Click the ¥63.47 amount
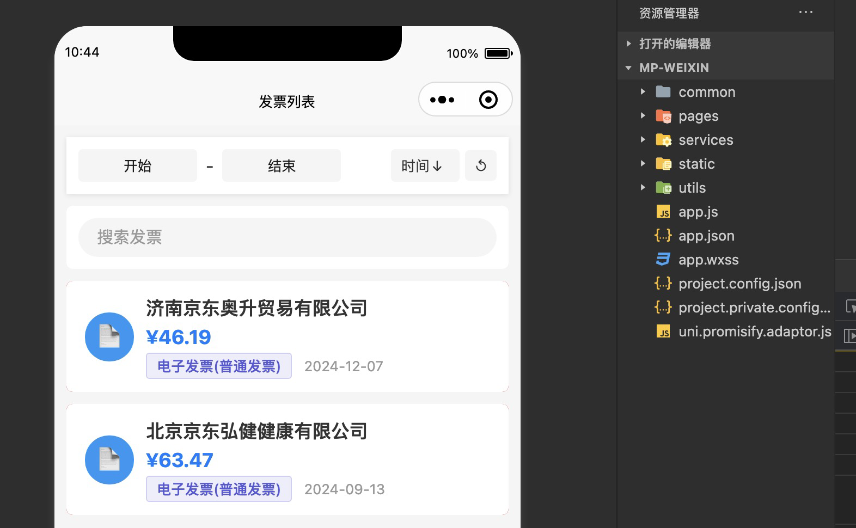 pyautogui.click(x=180, y=461)
